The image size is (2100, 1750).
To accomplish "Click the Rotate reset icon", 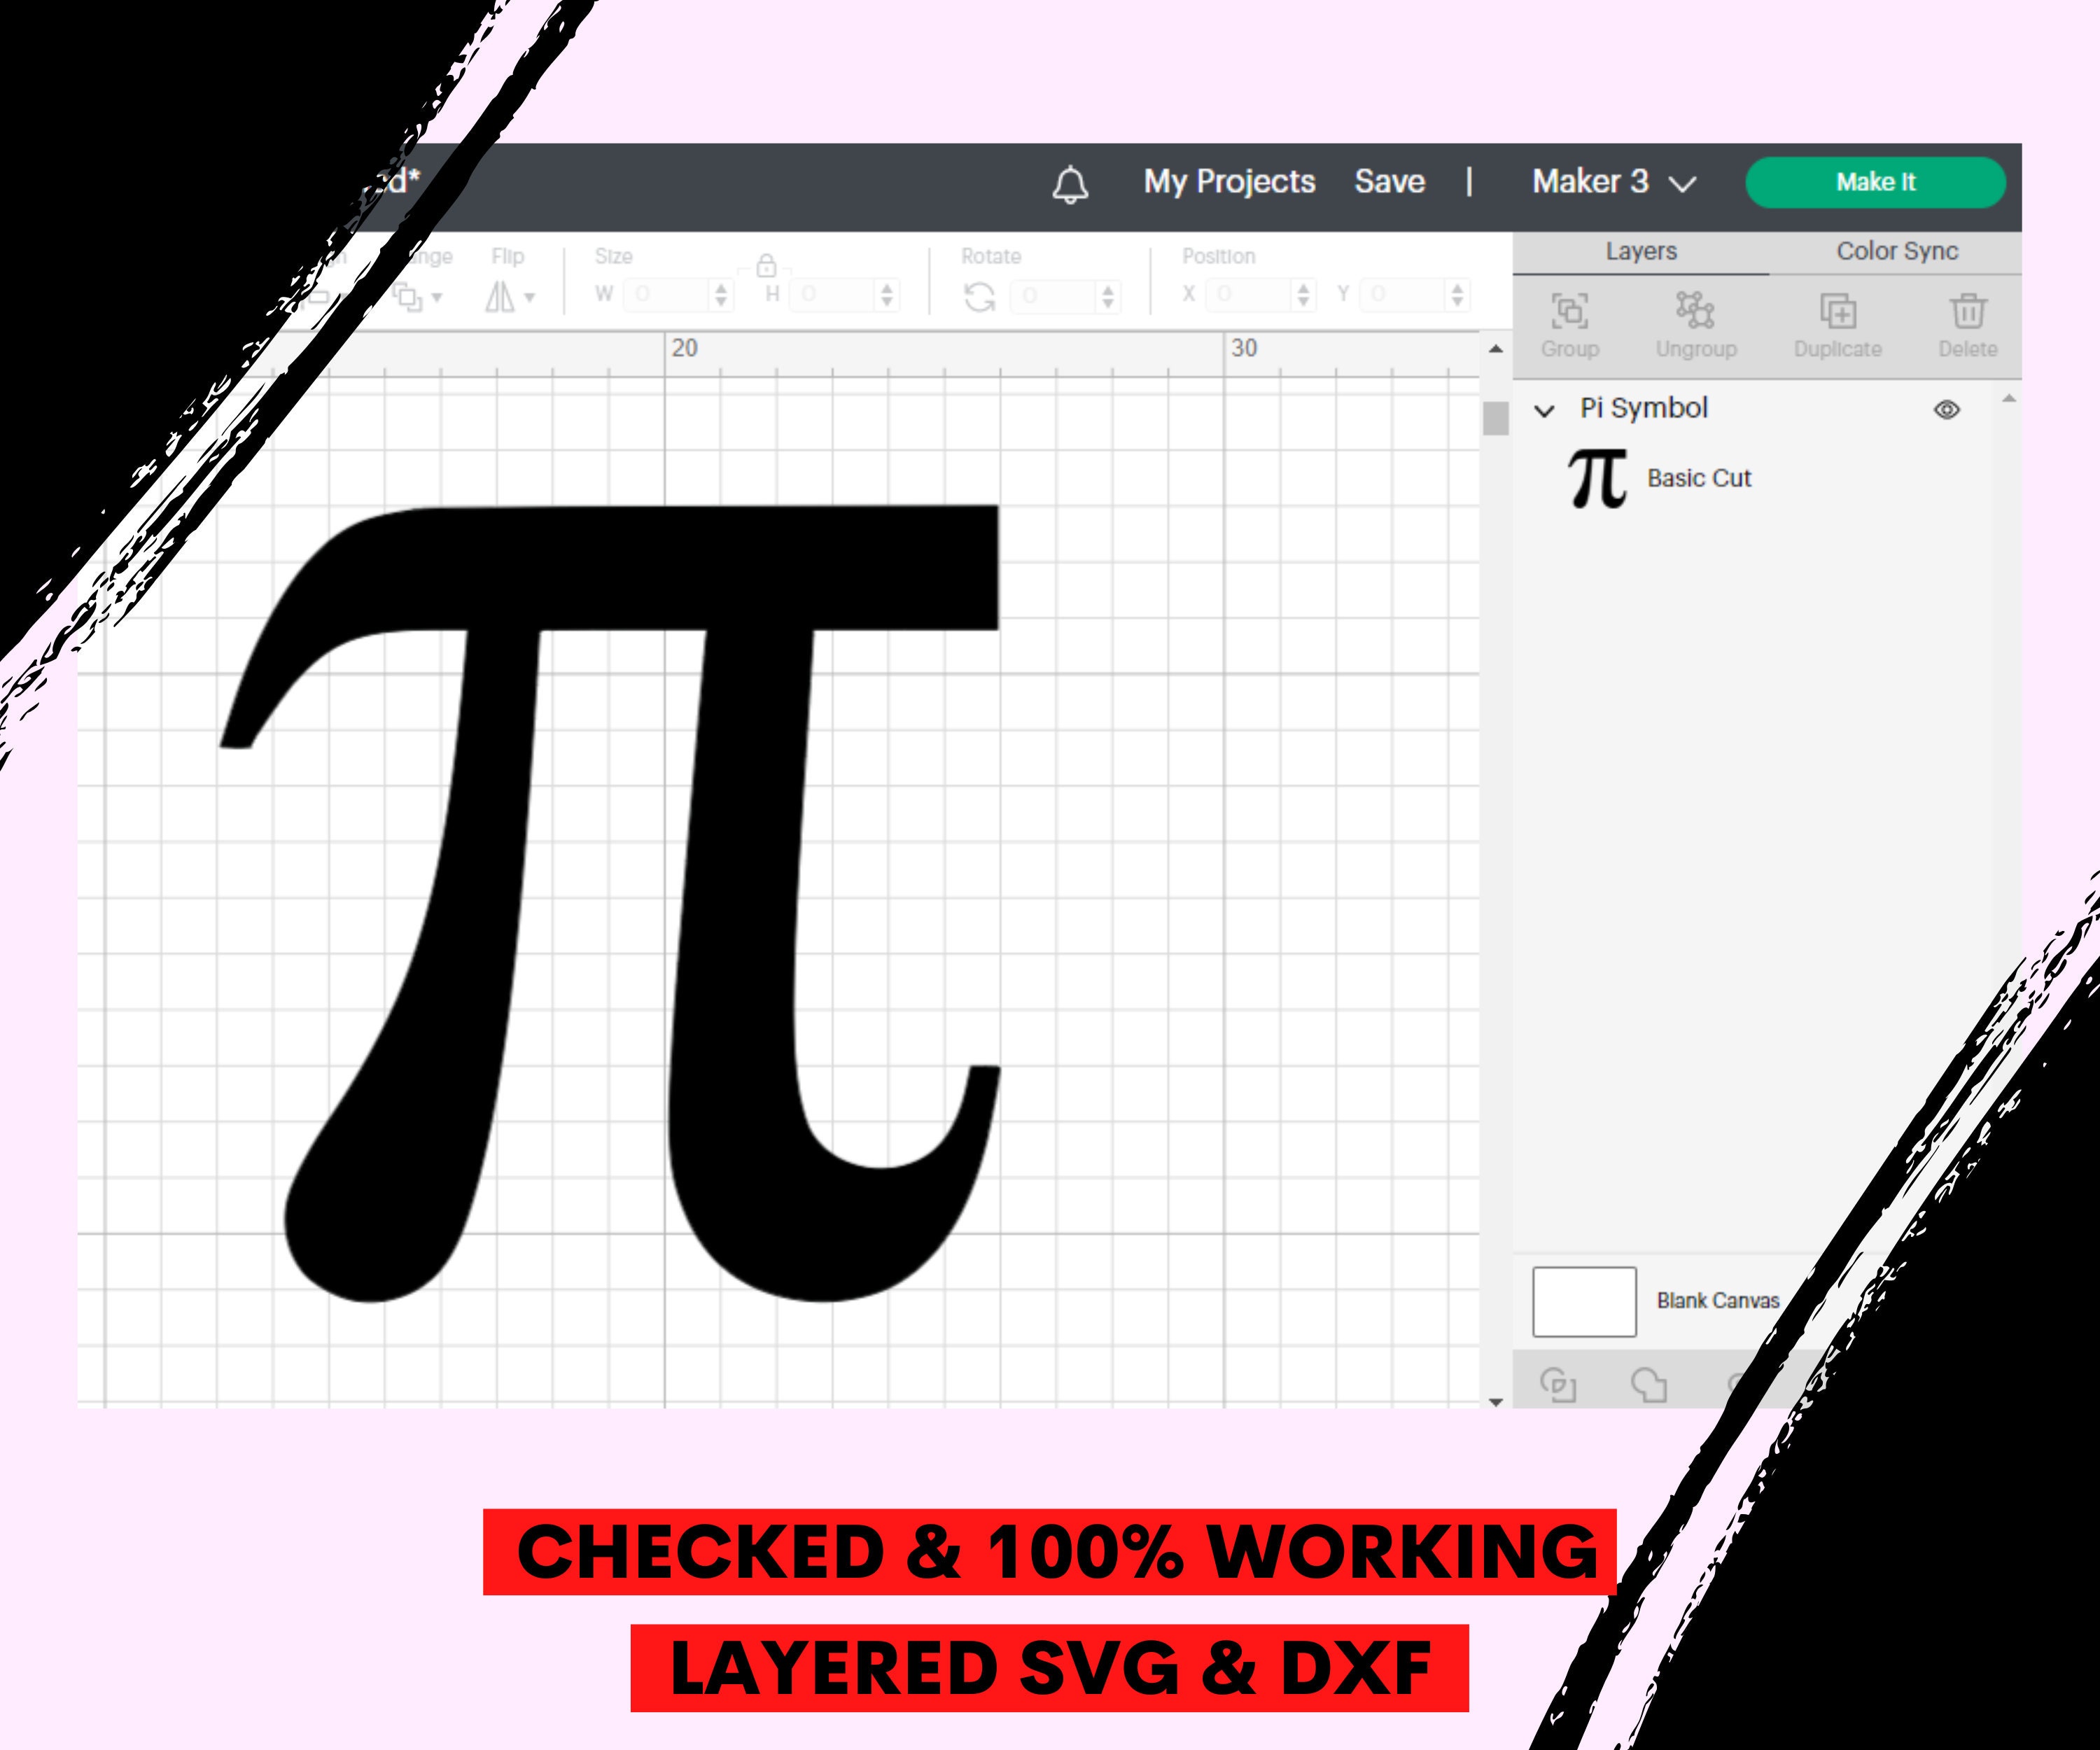I will (980, 296).
